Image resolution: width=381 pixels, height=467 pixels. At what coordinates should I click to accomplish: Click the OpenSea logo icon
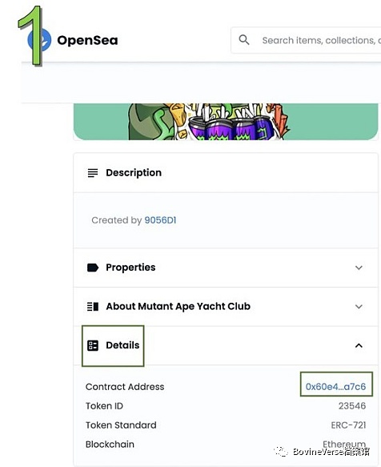tap(39, 40)
